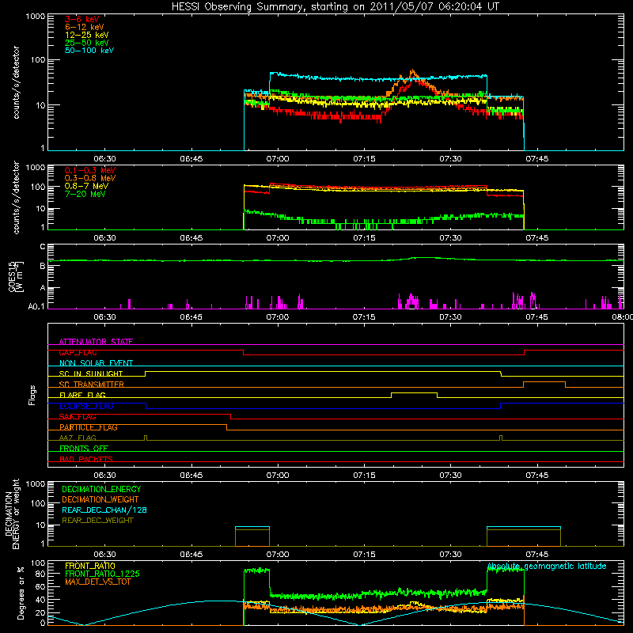The width and height of the screenshot is (633, 633).
Task: Click the raised FLARE_FLAG step segment
Action: coord(414,392)
